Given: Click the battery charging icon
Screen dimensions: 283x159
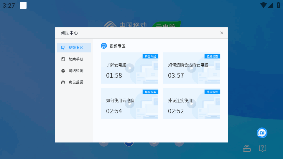Looking at the screenshot, I should [278, 5].
